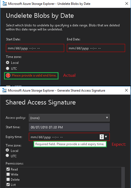The height and width of the screenshot is (188, 131).
Task: Click the Storage Explorer icon in Generate Shared Access Signature title bar
Action: (x=4, y=90)
